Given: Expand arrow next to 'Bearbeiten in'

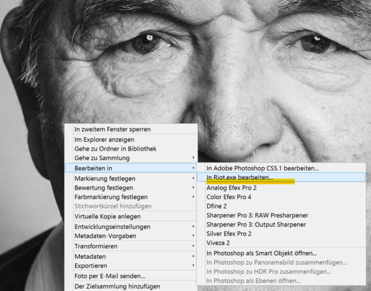Looking at the screenshot, I should [193, 168].
